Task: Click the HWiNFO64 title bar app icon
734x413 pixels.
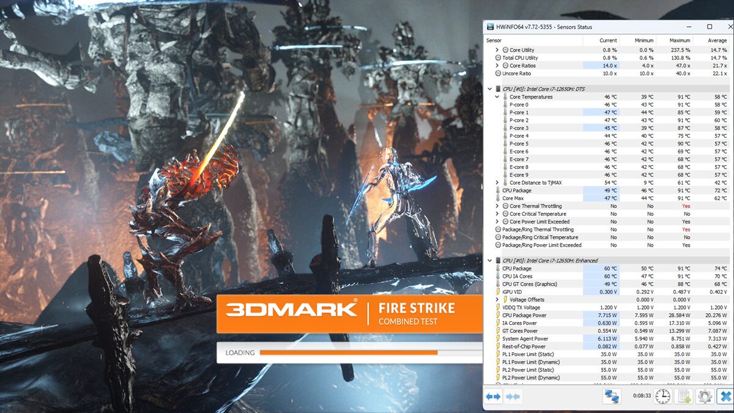Action: 491,27
